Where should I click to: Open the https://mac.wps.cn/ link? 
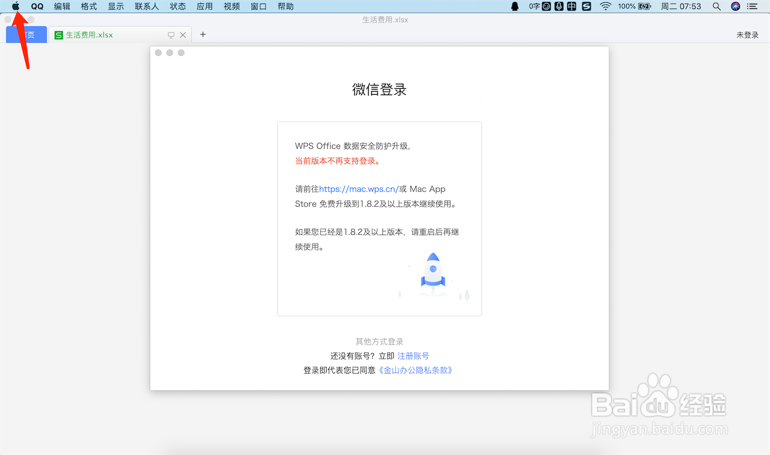(x=359, y=189)
